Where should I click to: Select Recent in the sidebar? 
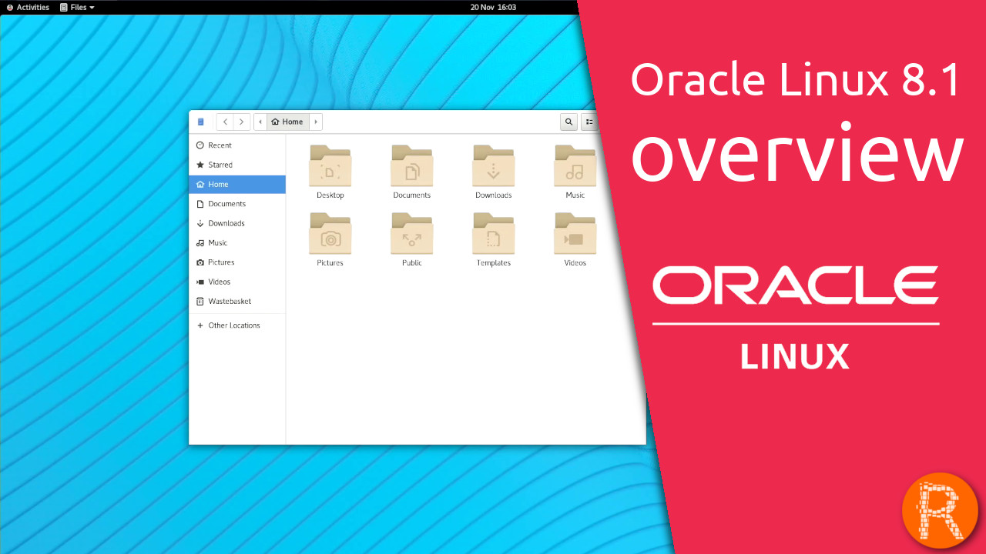pyautogui.click(x=237, y=145)
